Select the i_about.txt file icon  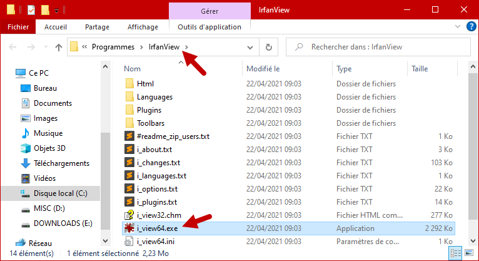pos(129,149)
